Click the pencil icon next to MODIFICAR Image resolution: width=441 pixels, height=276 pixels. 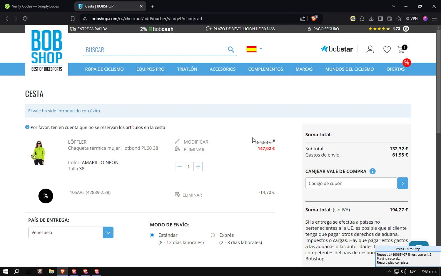(177, 142)
